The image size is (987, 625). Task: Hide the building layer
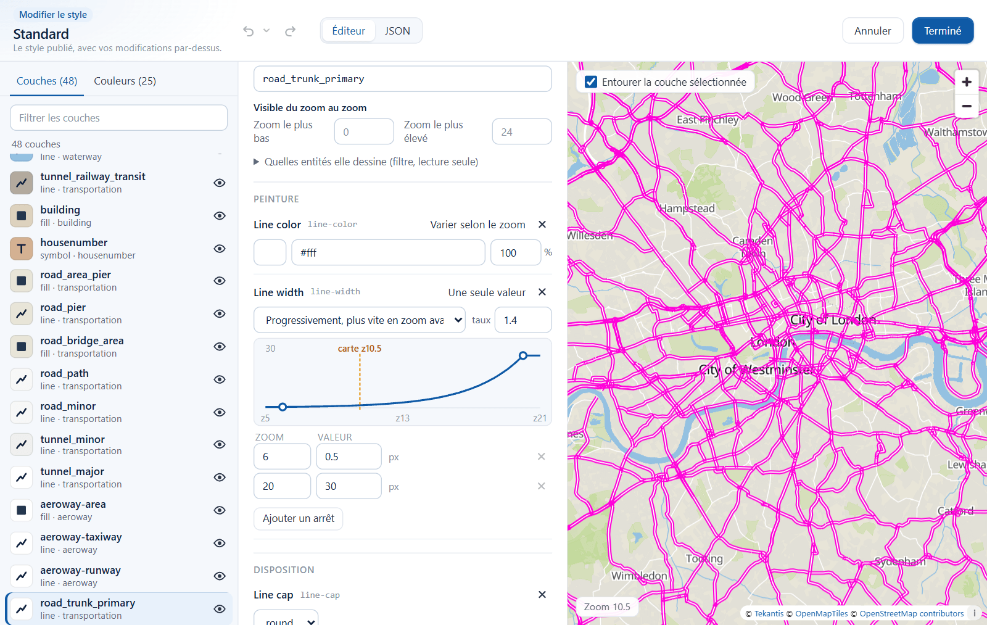220,216
